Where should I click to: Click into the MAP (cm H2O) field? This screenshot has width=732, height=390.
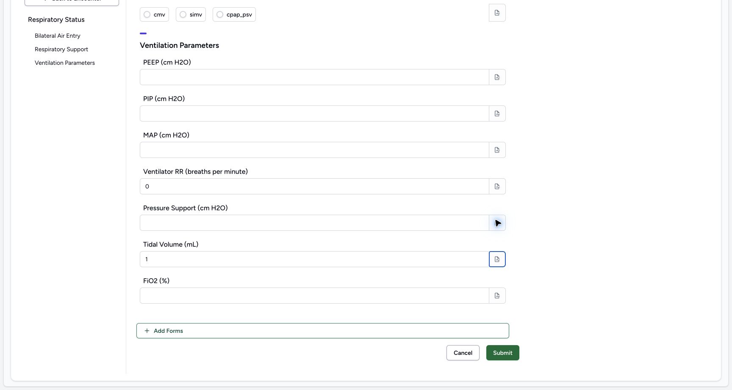point(314,150)
